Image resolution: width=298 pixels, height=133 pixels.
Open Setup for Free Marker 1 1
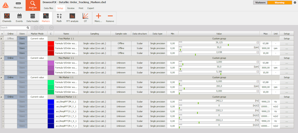coord(287,39)
